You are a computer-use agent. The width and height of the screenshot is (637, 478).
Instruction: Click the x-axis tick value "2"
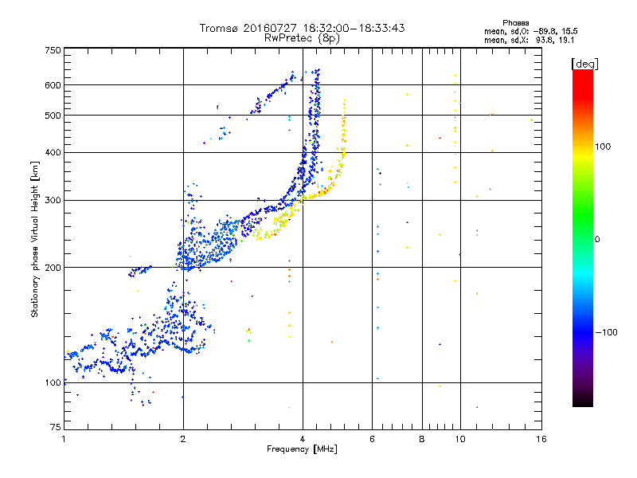(x=183, y=439)
